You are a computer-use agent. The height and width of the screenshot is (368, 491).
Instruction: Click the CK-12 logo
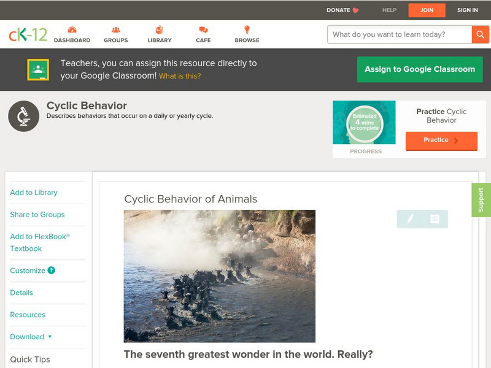28,34
